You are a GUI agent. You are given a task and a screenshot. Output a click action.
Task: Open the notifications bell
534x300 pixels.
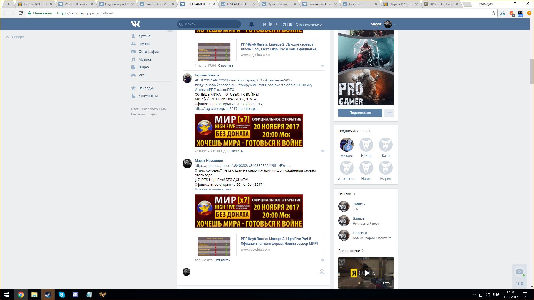pos(252,24)
